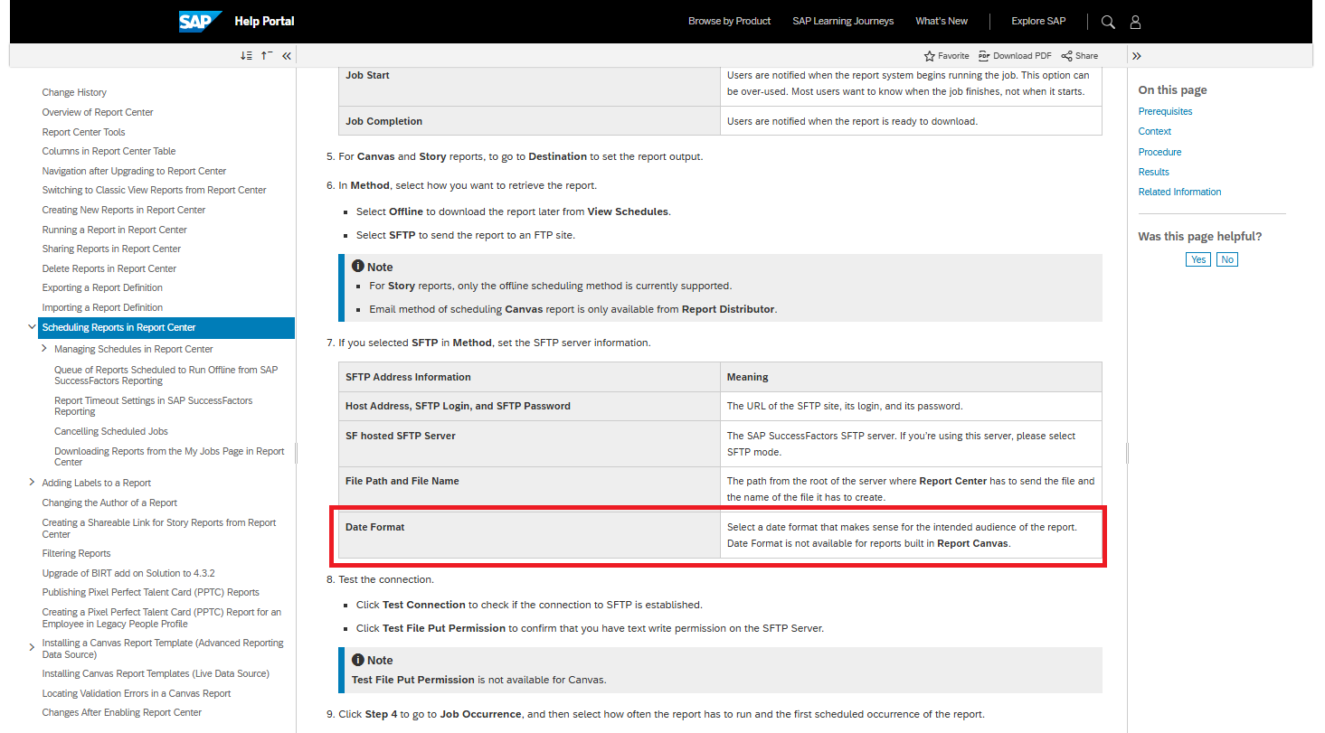The height and width of the screenshot is (733, 1325).
Task: Open Report Timeout Settings topic
Action: click(x=154, y=406)
